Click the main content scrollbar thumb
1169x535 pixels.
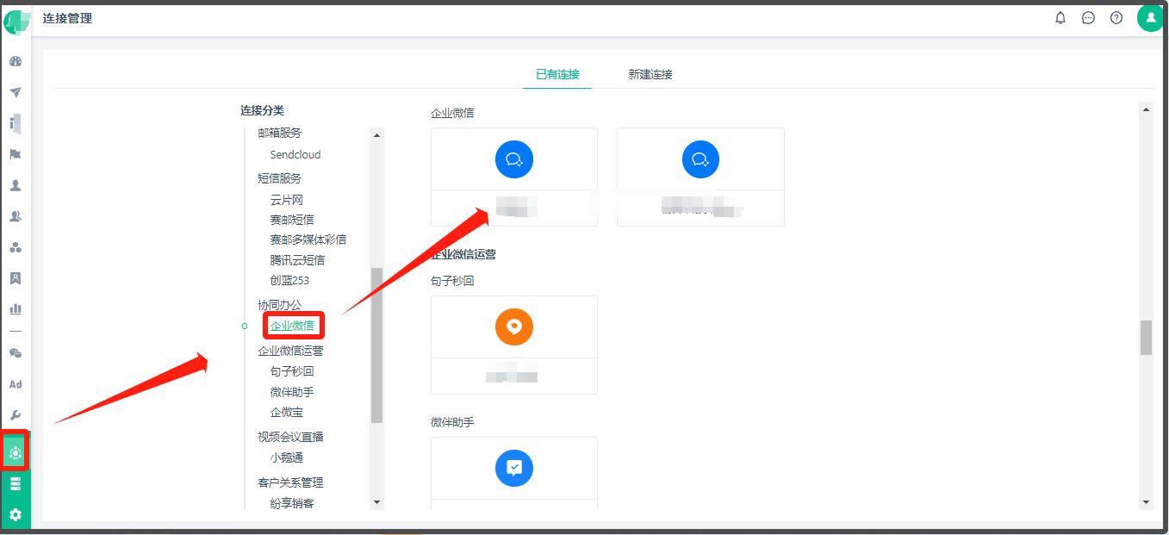tap(1146, 338)
